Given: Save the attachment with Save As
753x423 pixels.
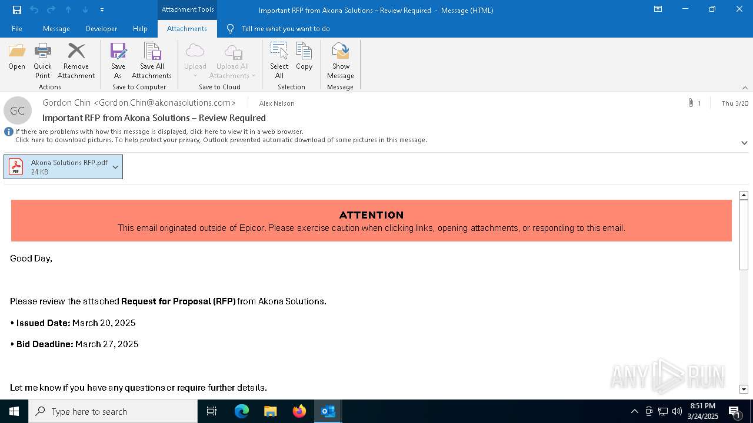Looking at the screenshot, I should coord(118,61).
